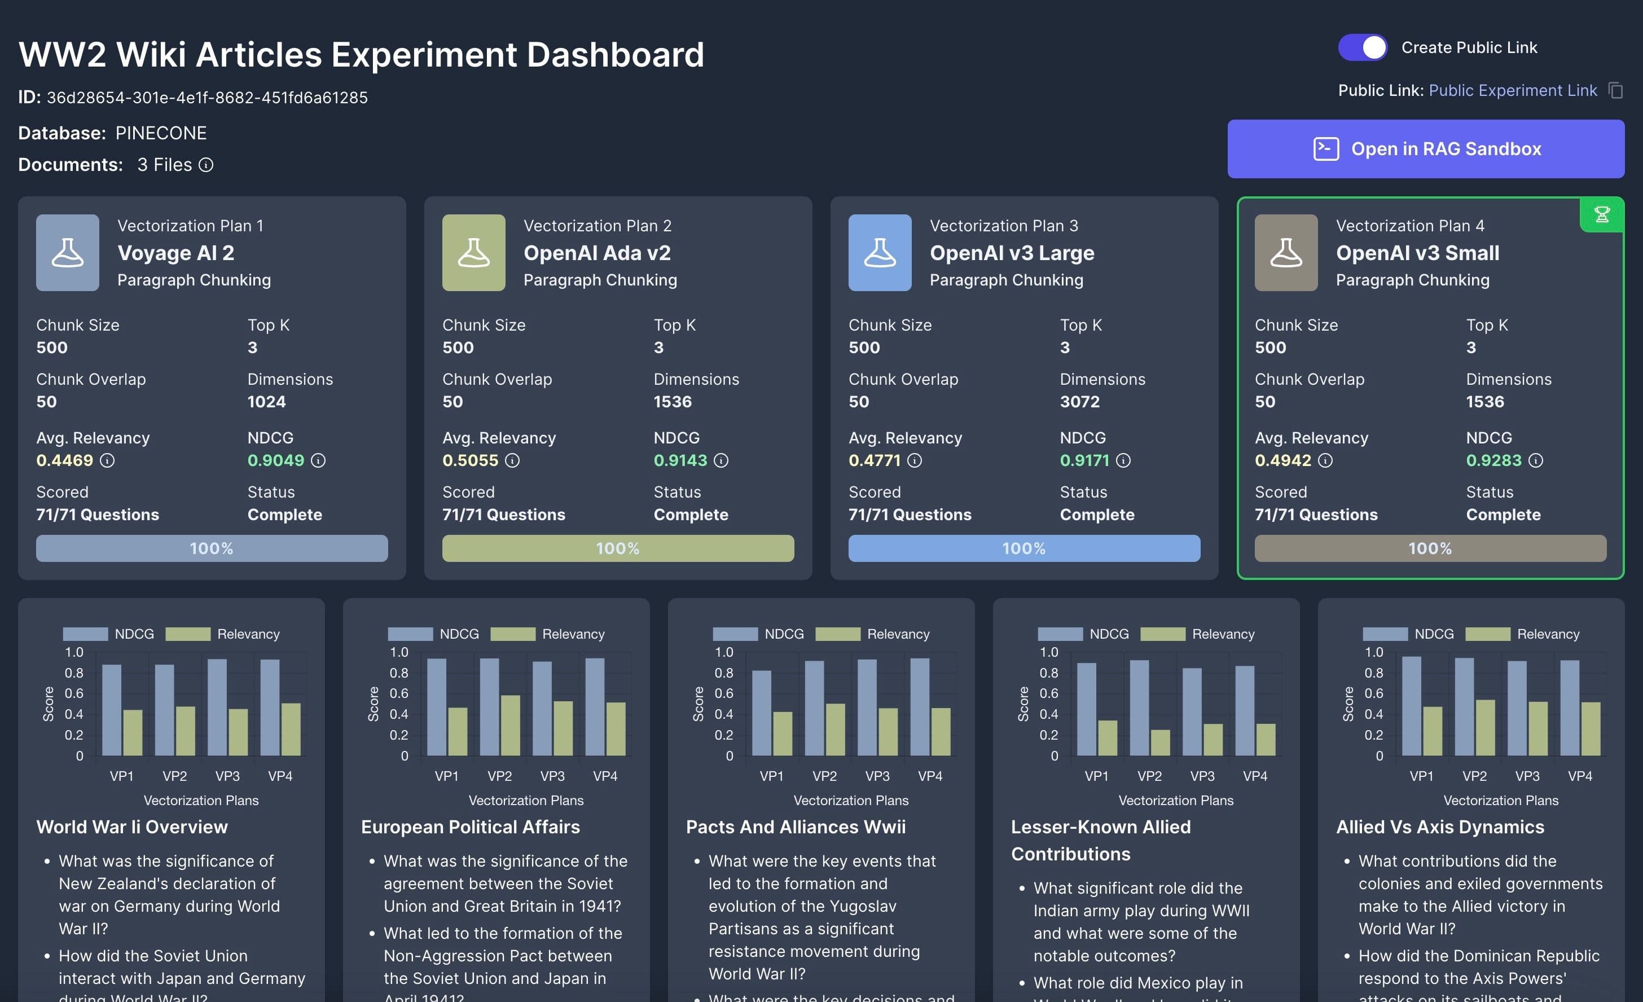Click info icon beside NDCG 0.9049

coord(319,461)
